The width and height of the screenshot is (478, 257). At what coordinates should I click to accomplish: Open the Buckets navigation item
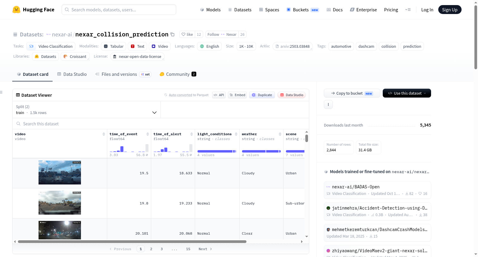pyautogui.click(x=303, y=10)
